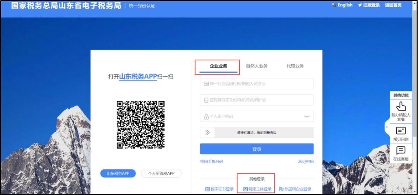Click the language icon beside English
Viewport: 418px width, 195px height.
click(x=334, y=5)
